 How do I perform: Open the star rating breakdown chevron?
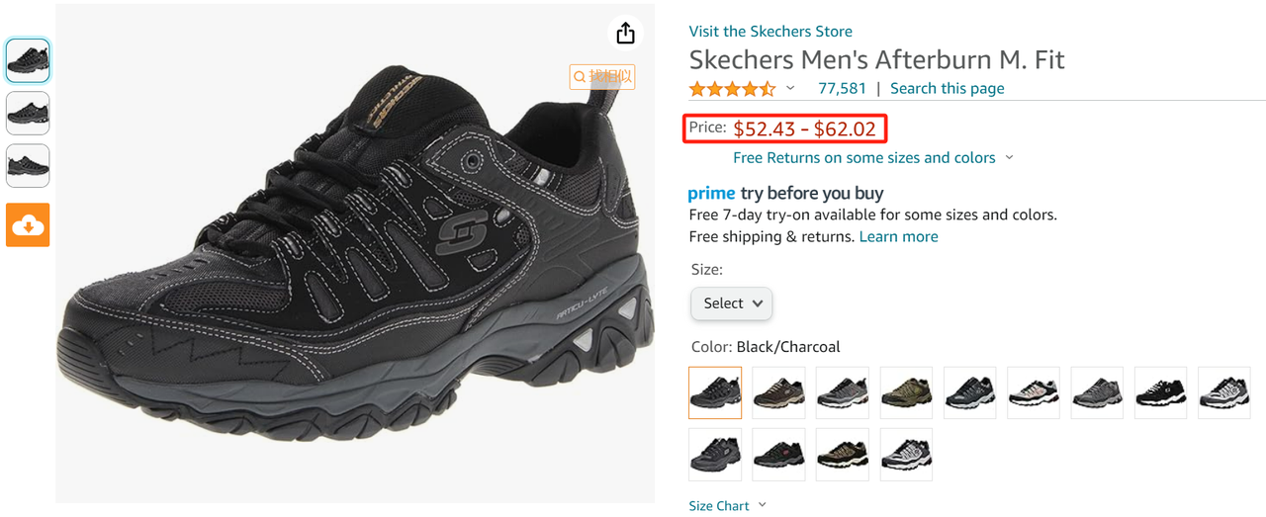click(x=790, y=88)
